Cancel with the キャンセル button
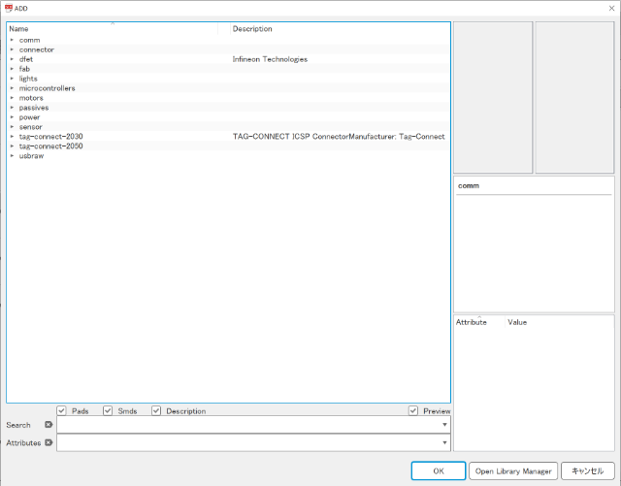Screen dimensions: 621x486 coord(588,470)
